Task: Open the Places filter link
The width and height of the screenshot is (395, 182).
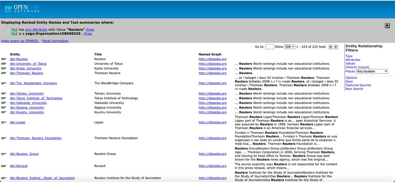Action: 350,71
